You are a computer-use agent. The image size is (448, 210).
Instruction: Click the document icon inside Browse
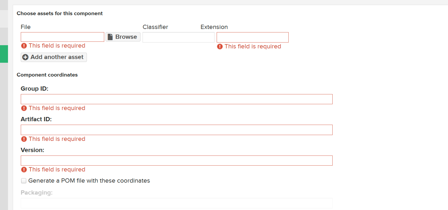click(110, 37)
